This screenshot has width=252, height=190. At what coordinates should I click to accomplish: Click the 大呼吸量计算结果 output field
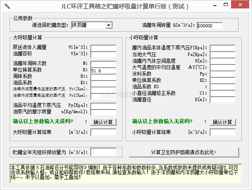point(103,132)
